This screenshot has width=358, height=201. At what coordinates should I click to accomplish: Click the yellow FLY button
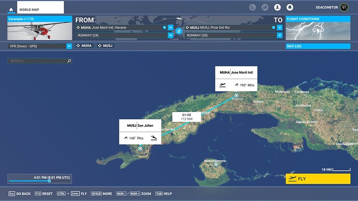tap(318, 179)
